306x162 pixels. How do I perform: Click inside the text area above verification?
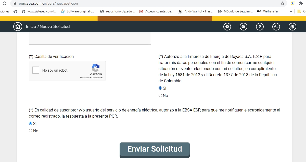(90, 39)
